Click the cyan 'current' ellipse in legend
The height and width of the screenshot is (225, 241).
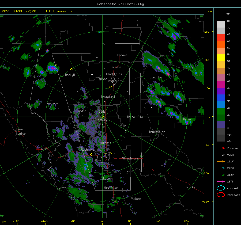221,188
